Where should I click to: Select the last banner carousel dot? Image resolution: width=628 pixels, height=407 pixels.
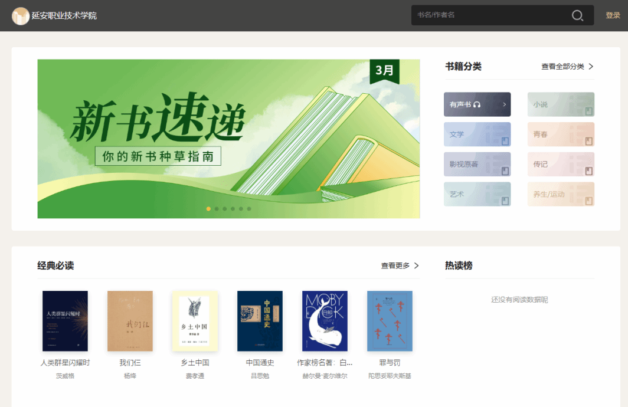[x=249, y=209]
